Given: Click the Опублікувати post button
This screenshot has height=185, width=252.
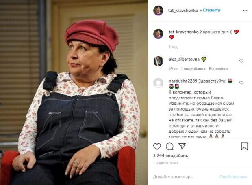Looking at the screenshot, I should [x=233, y=176].
